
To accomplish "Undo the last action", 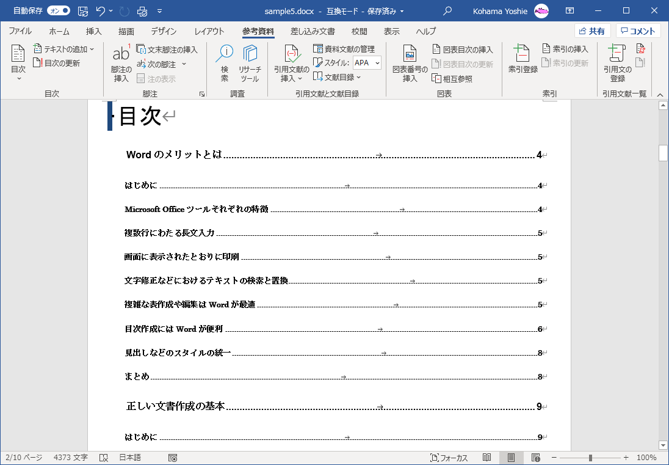I will pos(100,11).
